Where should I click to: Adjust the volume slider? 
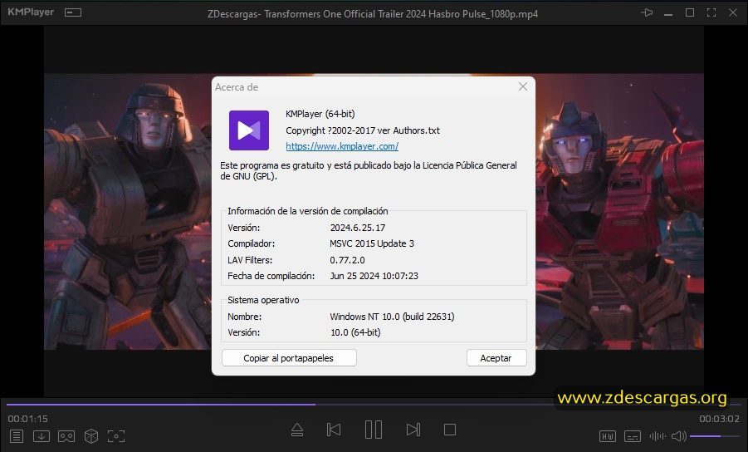point(715,436)
